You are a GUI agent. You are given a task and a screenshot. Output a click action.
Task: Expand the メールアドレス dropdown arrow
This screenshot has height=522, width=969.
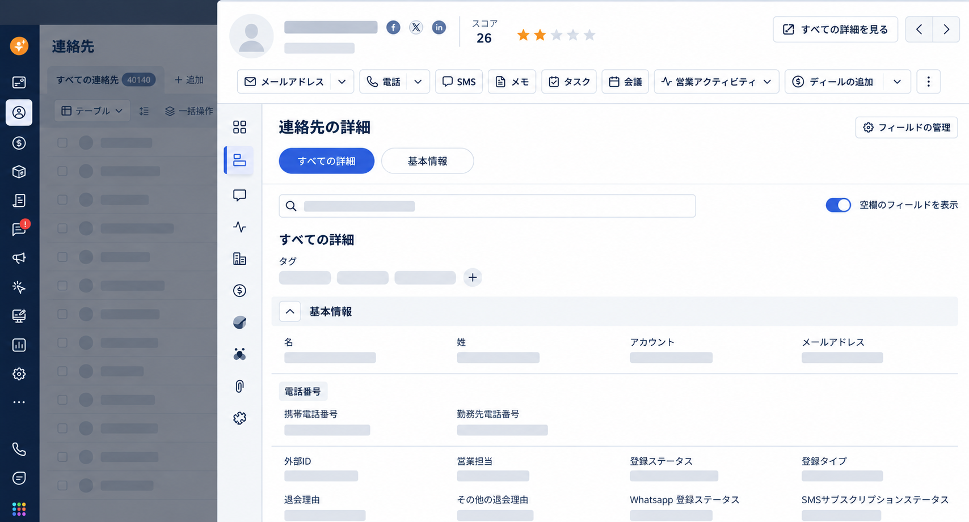pyautogui.click(x=342, y=82)
